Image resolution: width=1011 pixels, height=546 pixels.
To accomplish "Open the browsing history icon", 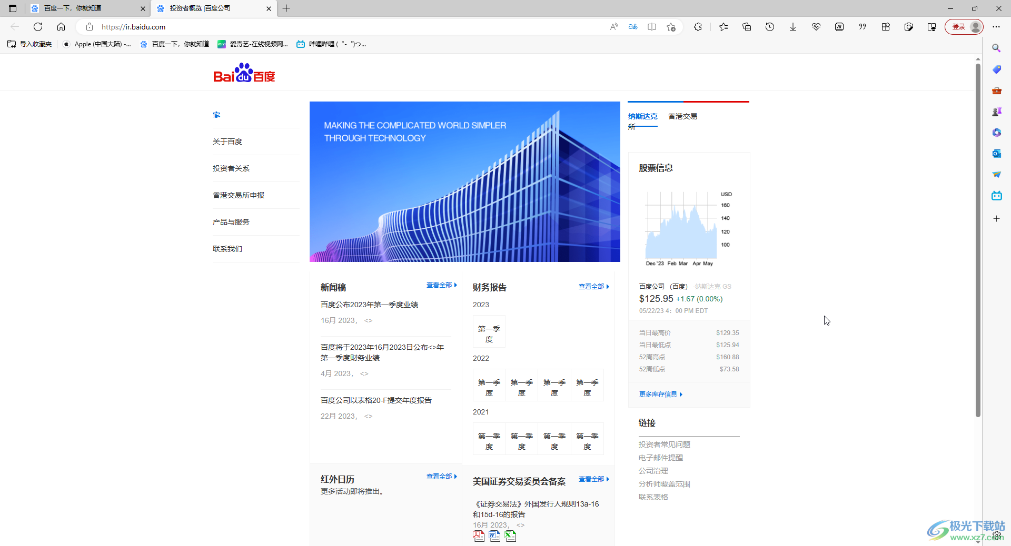I will tap(770, 27).
